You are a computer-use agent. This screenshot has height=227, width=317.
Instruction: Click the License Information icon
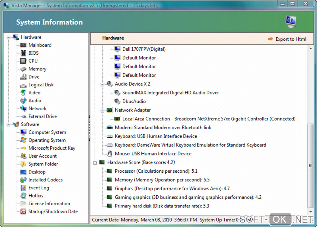(23, 204)
